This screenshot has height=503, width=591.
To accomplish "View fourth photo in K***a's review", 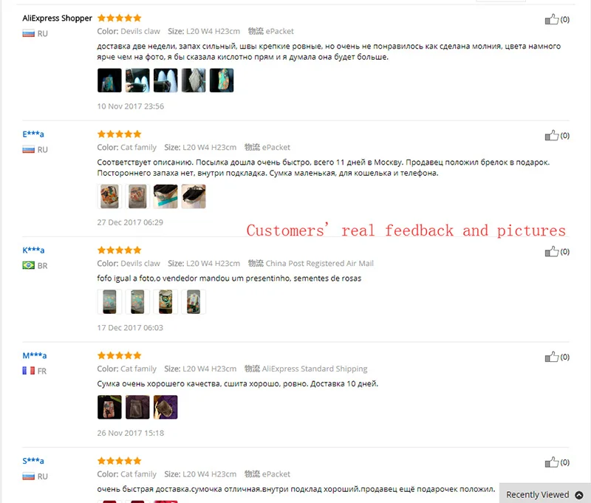I will [194, 302].
